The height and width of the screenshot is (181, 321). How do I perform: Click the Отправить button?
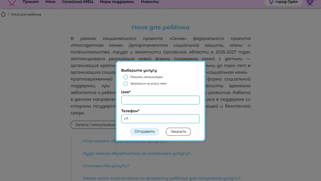point(145,131)
